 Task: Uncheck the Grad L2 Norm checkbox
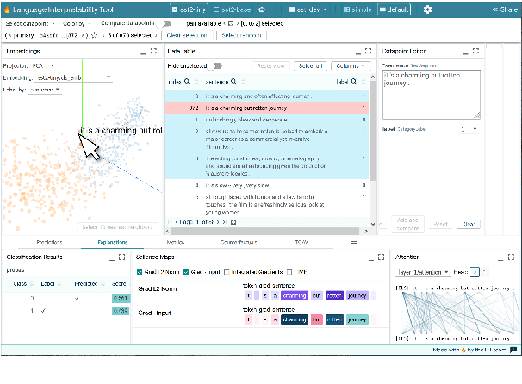(x=141, y=272)
